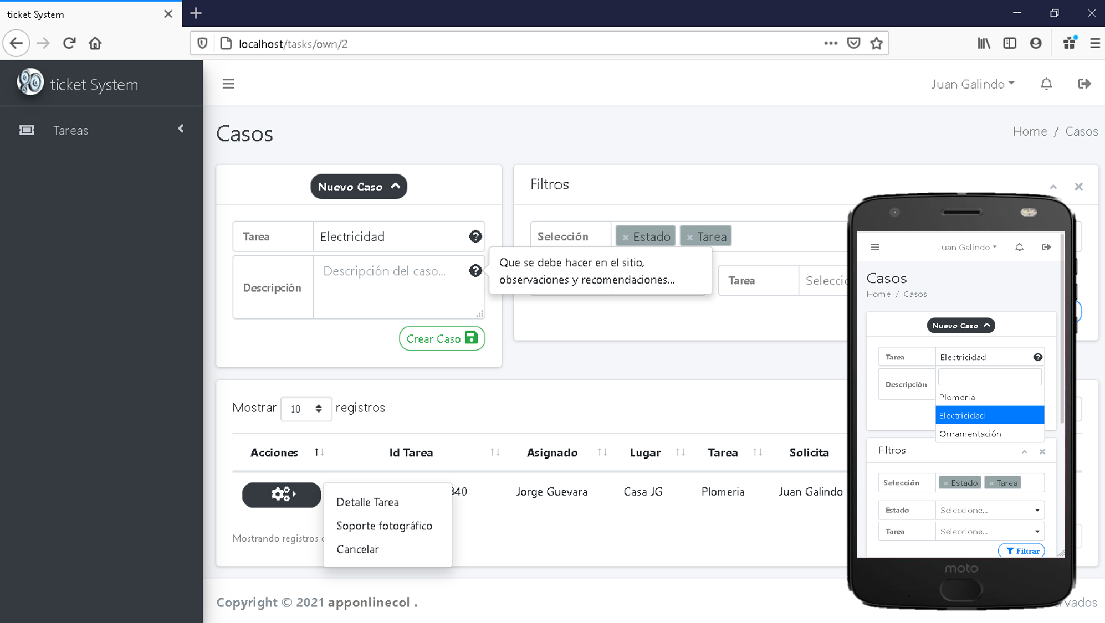Open gear actions button in table row

(x=282, y=494)
